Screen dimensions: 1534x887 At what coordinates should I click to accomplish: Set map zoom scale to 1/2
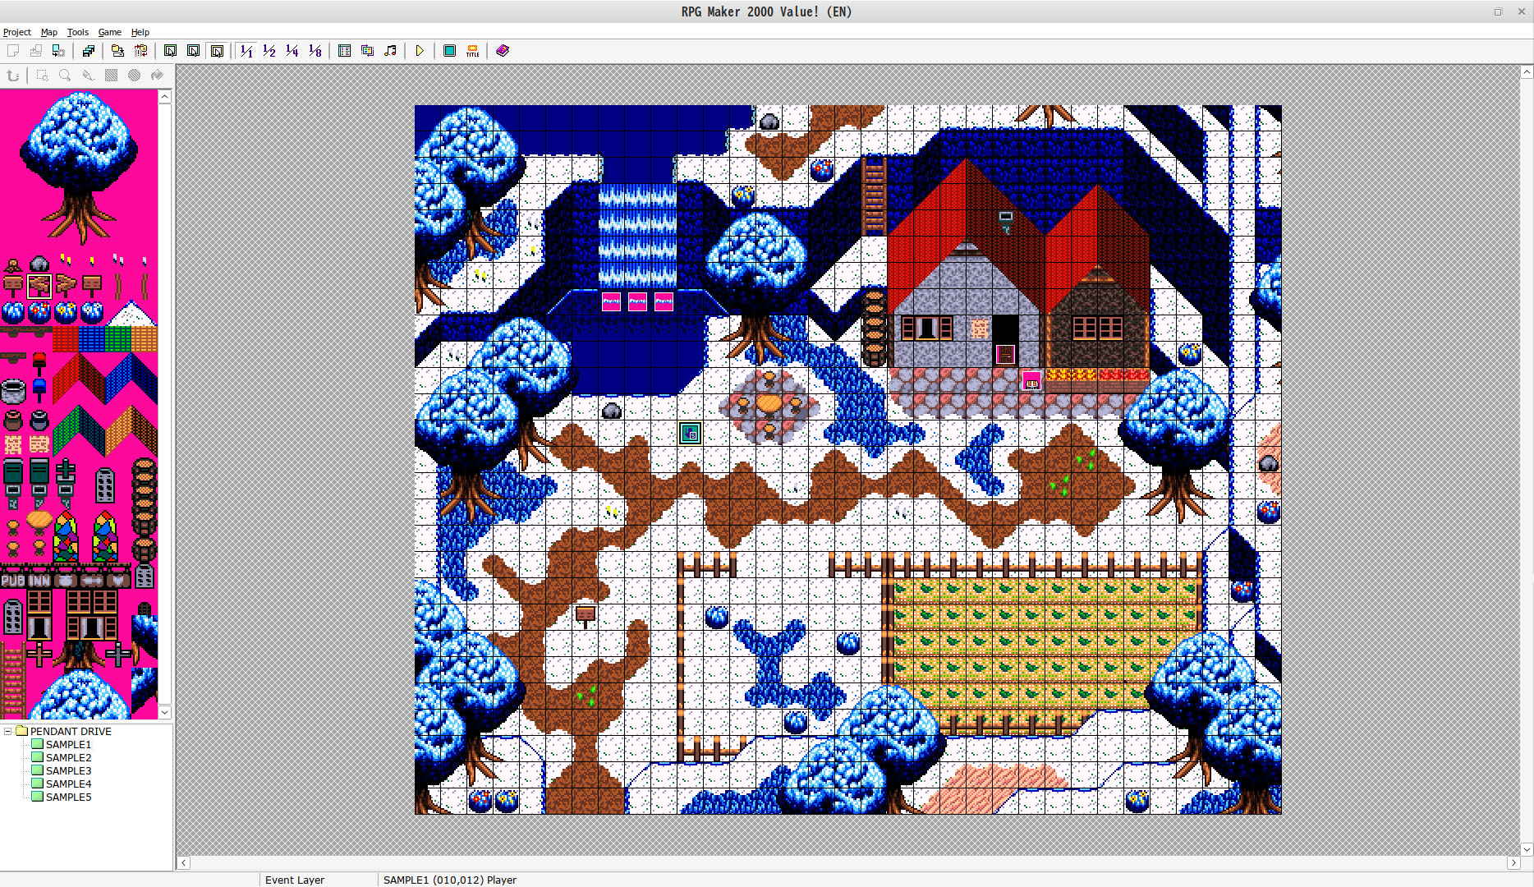pyautogui.click(x=269, y=51)
